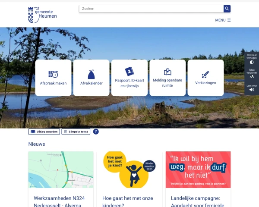
Task: Open Werkzaamheden N324 Nederasselt news link
Action: coord(59,201)
